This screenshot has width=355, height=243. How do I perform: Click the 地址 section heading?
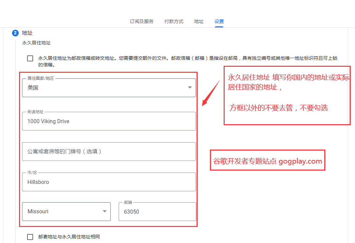click(27, 33)
